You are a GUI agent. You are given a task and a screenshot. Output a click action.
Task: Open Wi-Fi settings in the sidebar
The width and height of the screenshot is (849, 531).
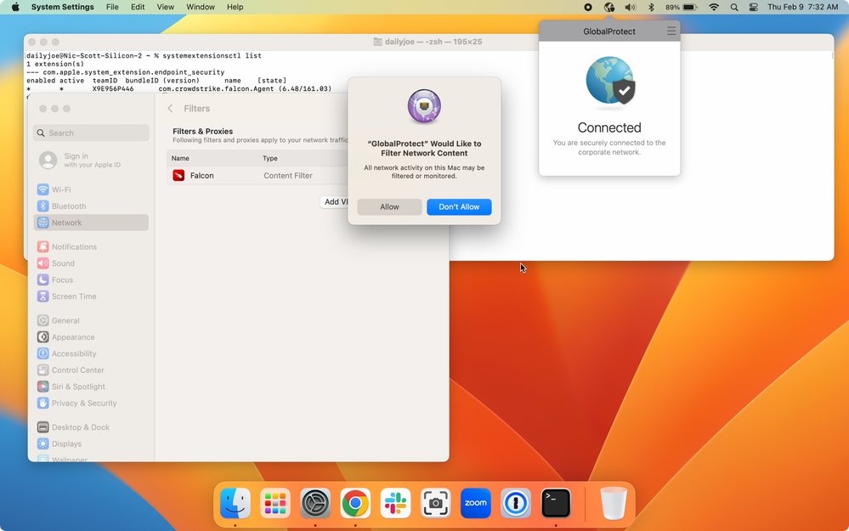click(61, 189)
